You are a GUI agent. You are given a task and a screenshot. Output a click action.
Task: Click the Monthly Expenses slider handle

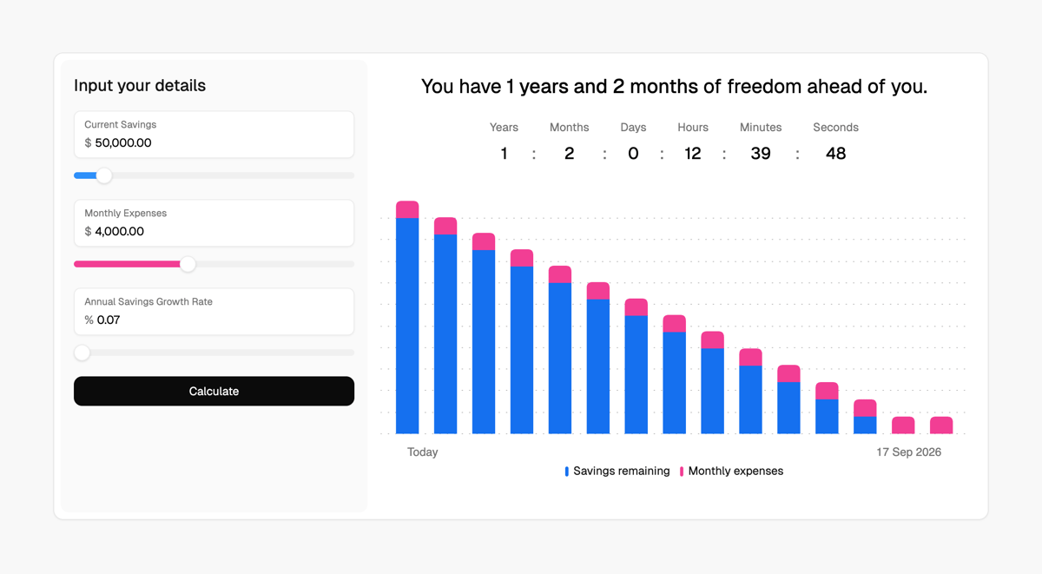[x=188, y=264]
